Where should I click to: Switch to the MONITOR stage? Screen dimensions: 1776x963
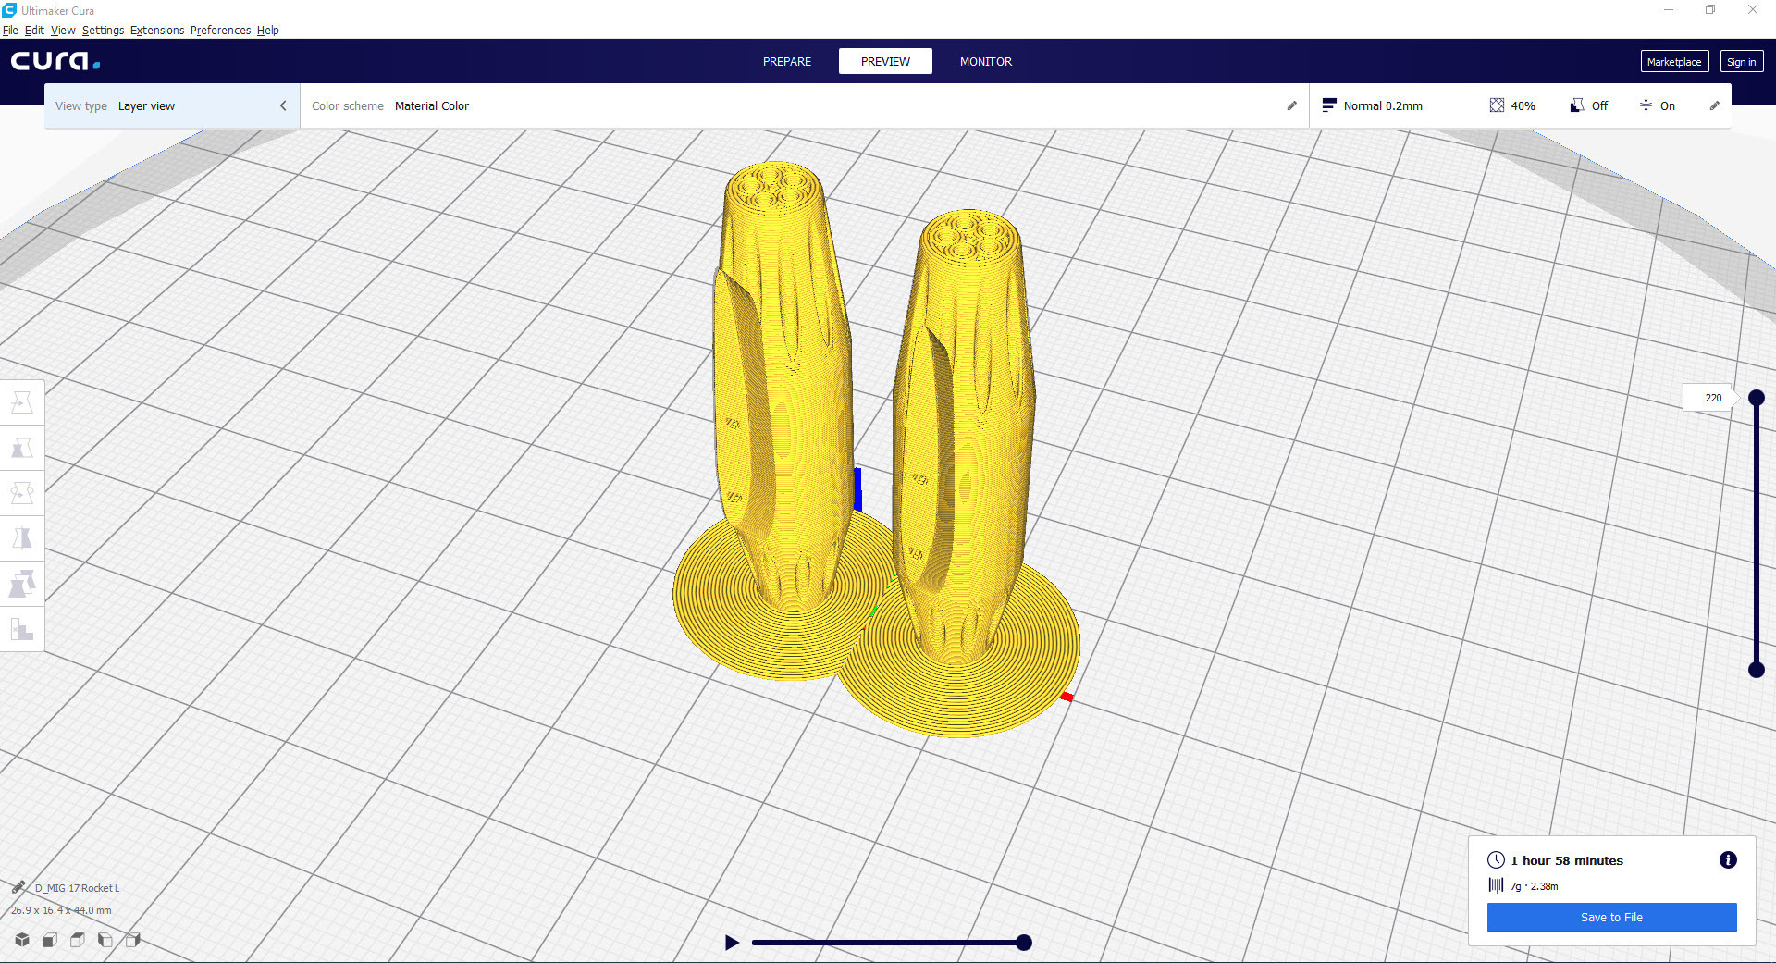(x=986, y=61)
